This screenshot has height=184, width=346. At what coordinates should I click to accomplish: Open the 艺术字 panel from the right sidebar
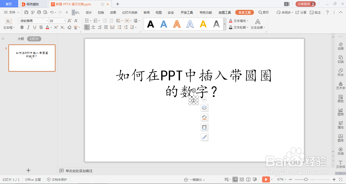(x=340, y=85)
